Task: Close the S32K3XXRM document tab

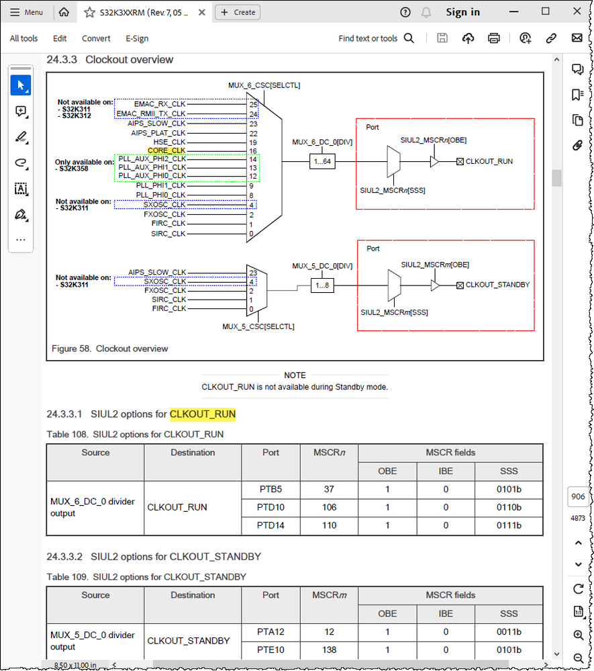Action: pyautogui.click(x=202, y=12)
